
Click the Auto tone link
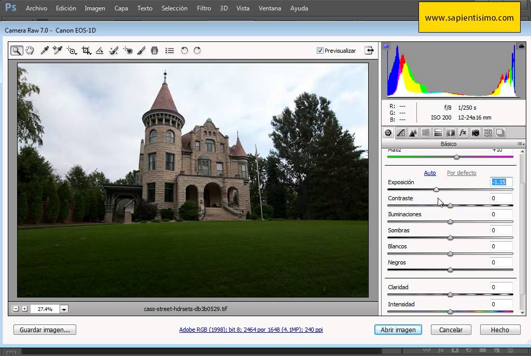point(430,173)
